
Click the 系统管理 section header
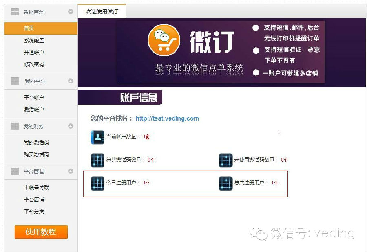41,12
